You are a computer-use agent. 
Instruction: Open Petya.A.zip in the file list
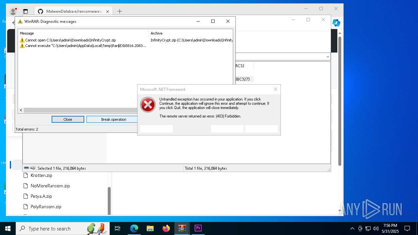[x=41, y=196]
